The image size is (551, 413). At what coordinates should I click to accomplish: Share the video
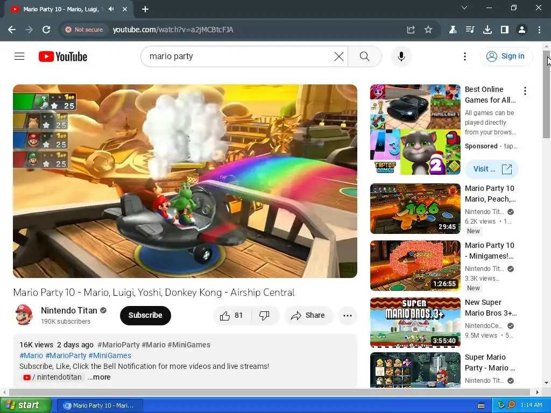coord(308,315)
